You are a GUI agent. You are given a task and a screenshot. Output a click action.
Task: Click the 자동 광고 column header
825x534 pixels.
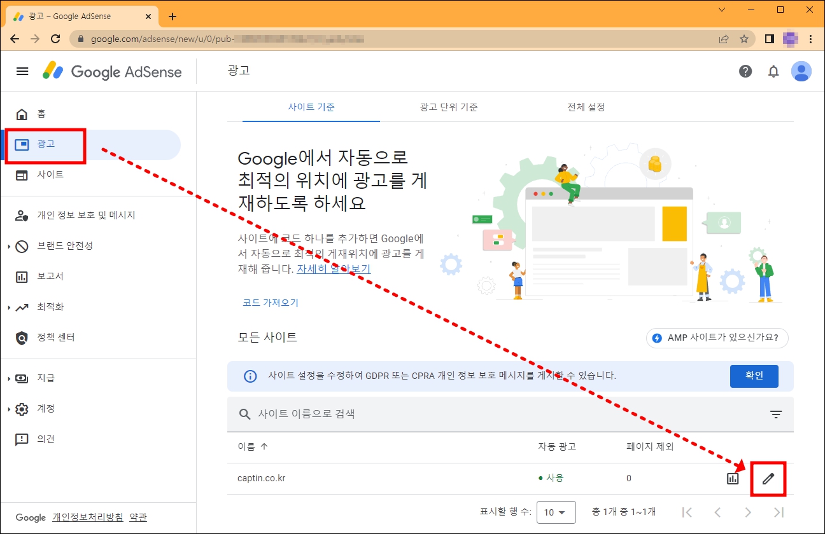557,447
